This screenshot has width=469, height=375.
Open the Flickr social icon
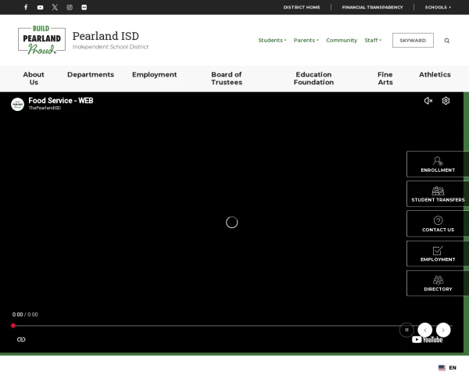(x=84, y=7)
